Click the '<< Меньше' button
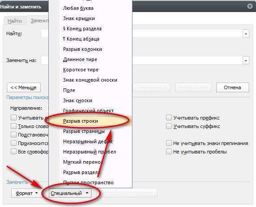 pyautogui.click(x=24, y=87)
